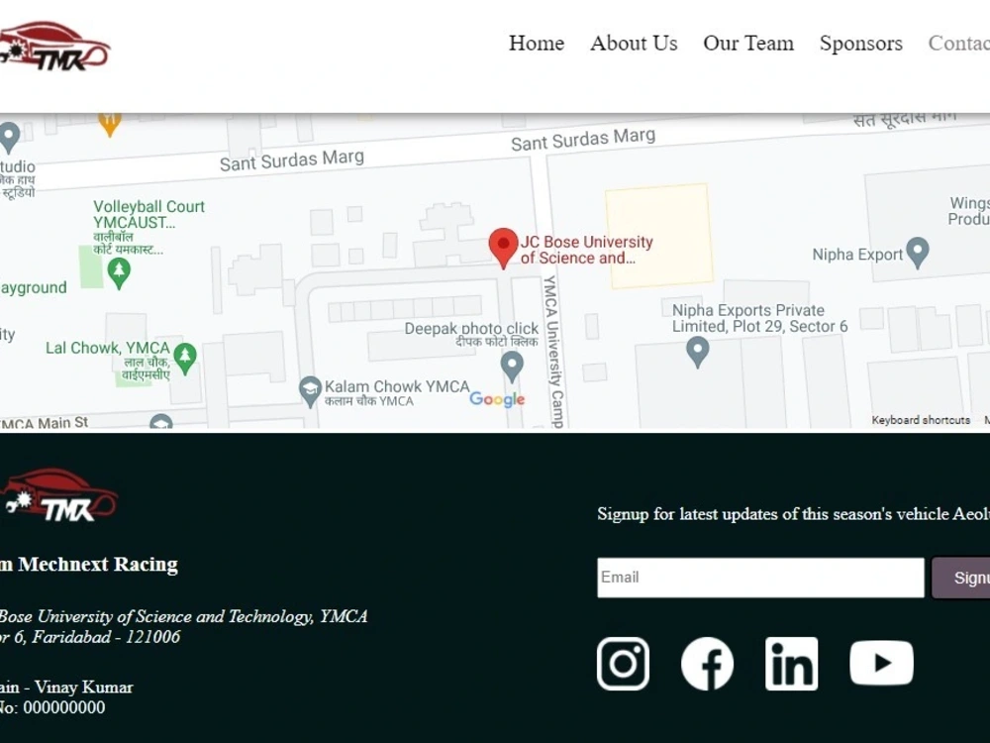Screen dimensions: 990x743
Task: Click the yellow highlighted building on map
Action: tap(659, 236)
